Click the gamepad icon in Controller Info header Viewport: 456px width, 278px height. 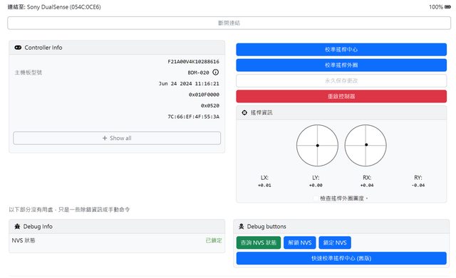pos(18,48)
